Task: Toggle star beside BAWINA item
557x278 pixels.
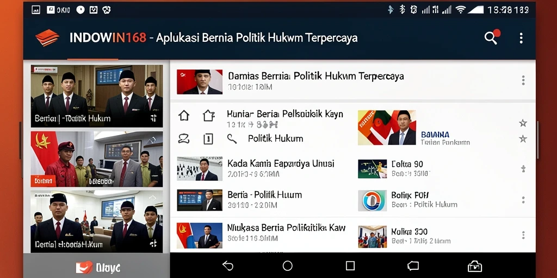Action: (523, 138)
